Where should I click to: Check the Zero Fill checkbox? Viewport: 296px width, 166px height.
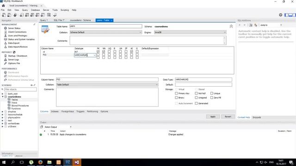pos(212,98)
